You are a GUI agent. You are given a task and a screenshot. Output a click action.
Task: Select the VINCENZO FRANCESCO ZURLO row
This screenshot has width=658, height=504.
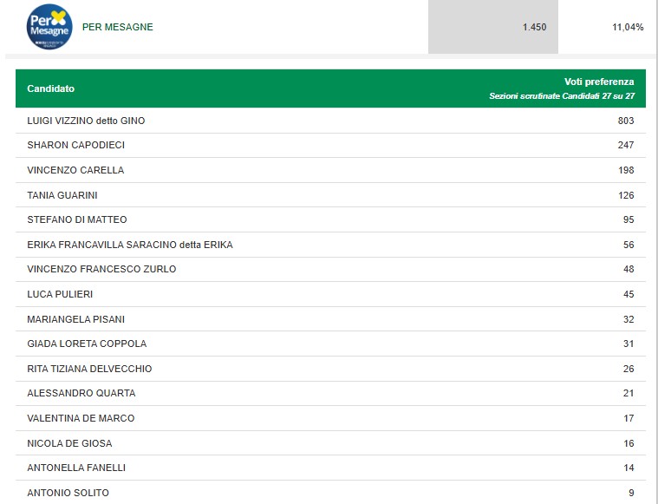click(x=330, y=269)
